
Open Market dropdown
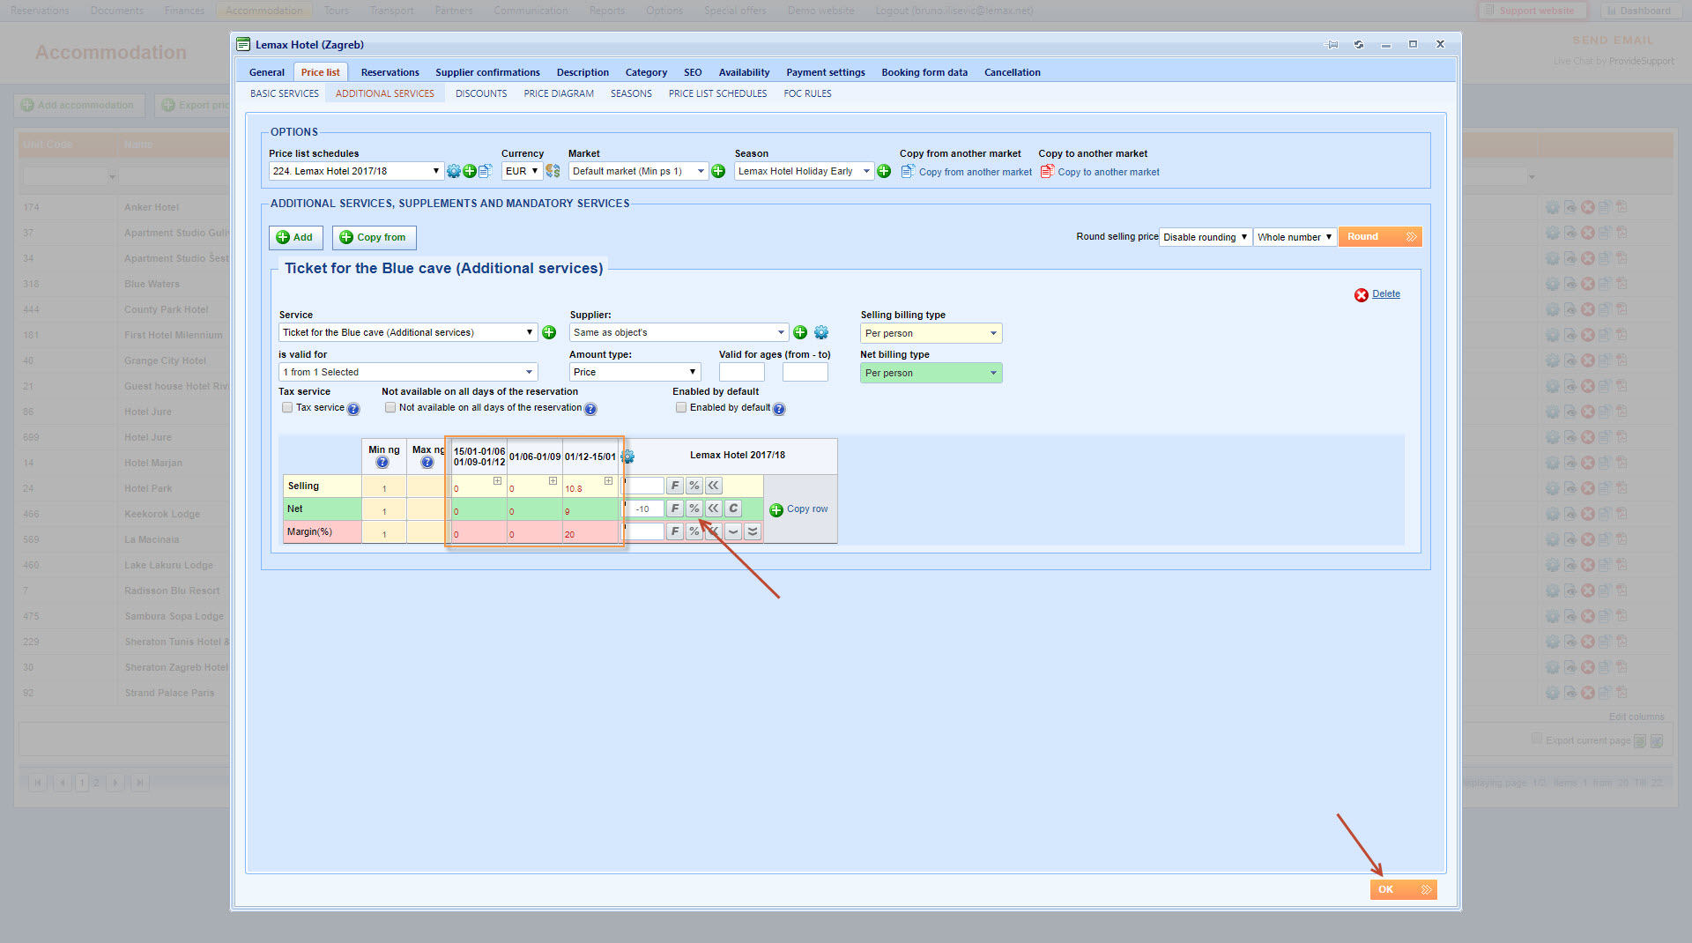[638, 171]
